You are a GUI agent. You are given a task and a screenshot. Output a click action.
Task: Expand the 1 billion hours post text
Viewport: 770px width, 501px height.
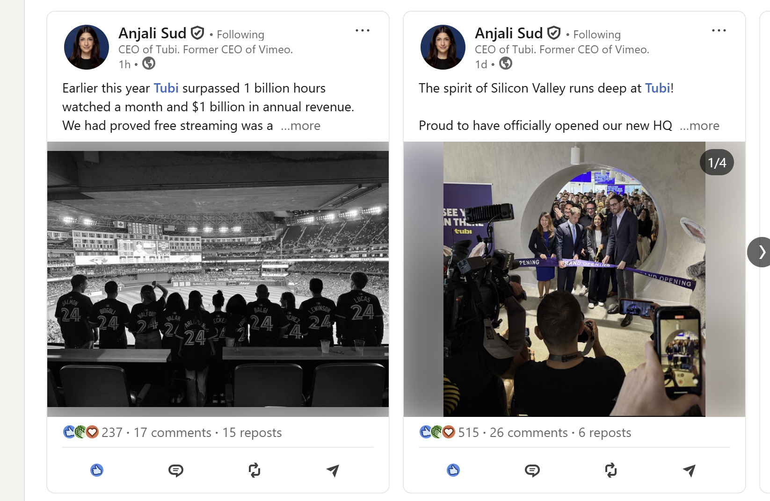point(301,126)
